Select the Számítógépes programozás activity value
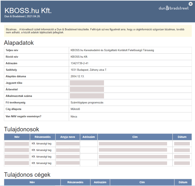Image resolution: width=195 pixels, height=186 pixels. pyautogui.click(x=87, y=102)
